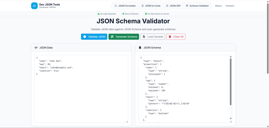Open the About link
The image size is (269, 128).
[x=218, y=6]
